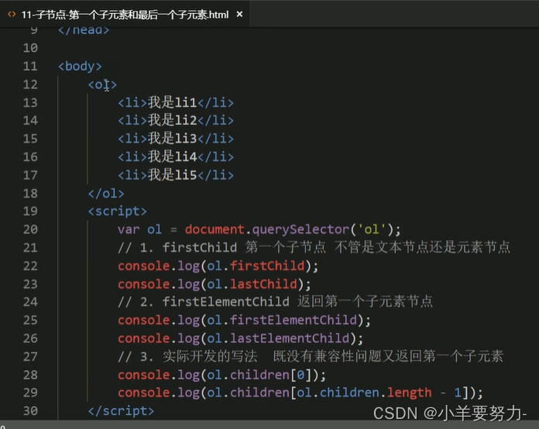Click line number 18 in gutter

[x=30, y=194]
